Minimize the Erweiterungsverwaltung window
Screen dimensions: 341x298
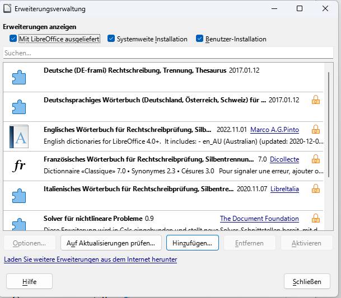[x=274, y=8]
